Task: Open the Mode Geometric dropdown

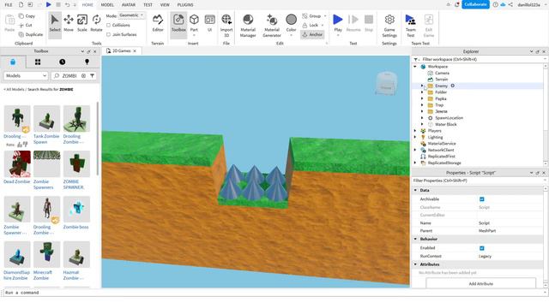Action: pyautogui.click(x=131, y=15)
